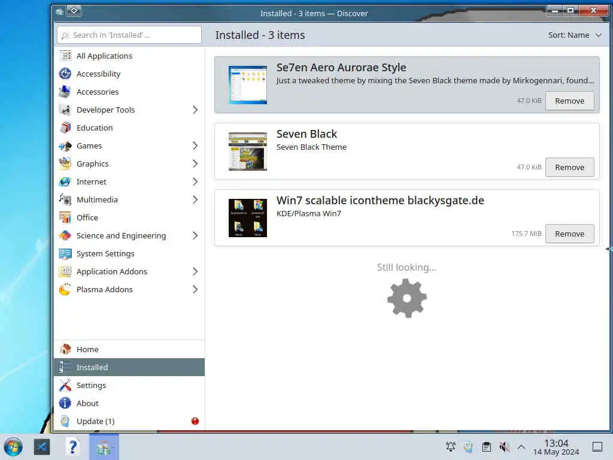Remove the Seven Black theme

pos(570,168)
